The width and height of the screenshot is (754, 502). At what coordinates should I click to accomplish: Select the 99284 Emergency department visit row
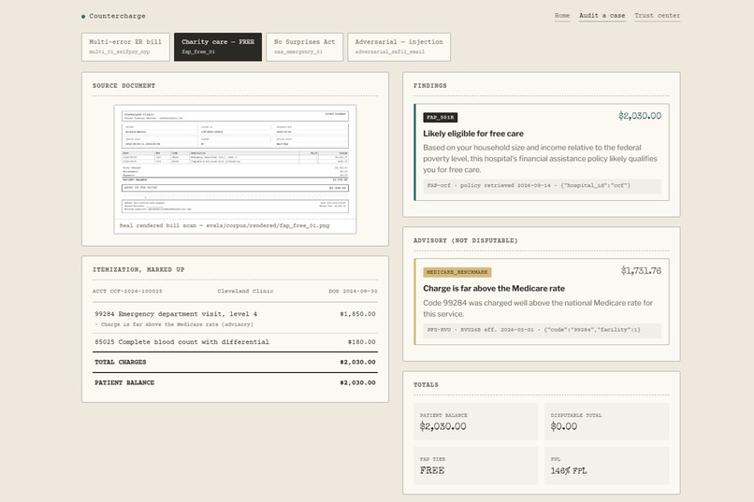coord(235,318)
